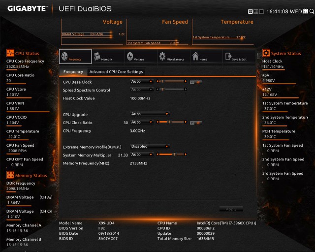This screenshot has height=252, width=315.
Task: Open the CPU Clock Ratio Auto dropdown
Action: click(142, 122)
